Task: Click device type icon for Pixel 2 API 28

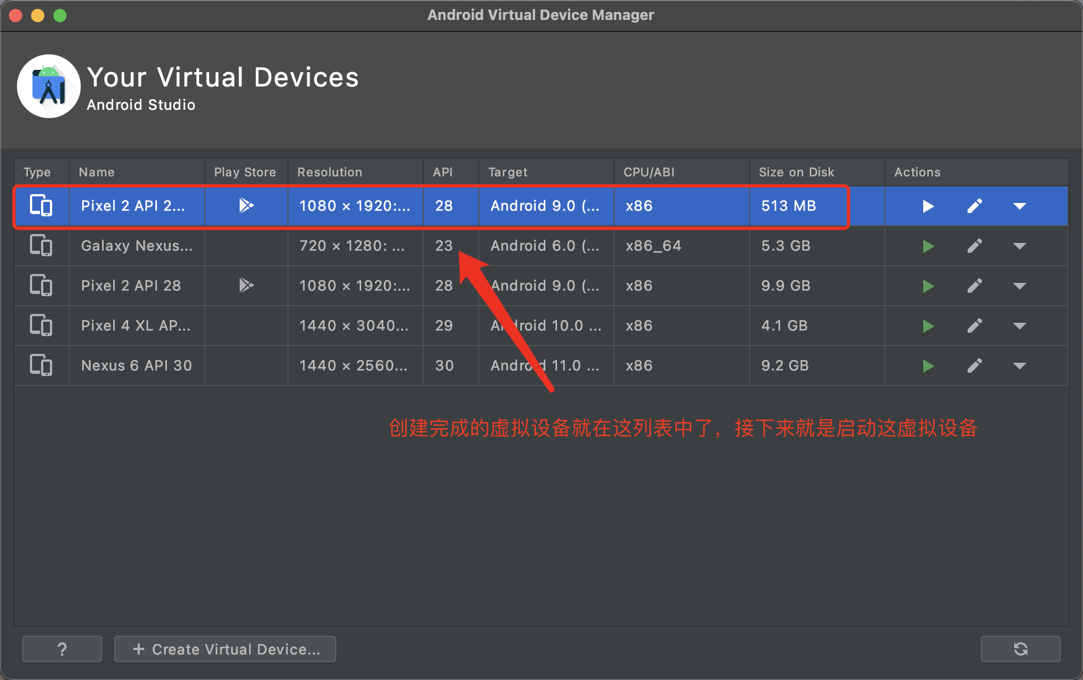Action: pyautogui.click(x=41, y=286)
